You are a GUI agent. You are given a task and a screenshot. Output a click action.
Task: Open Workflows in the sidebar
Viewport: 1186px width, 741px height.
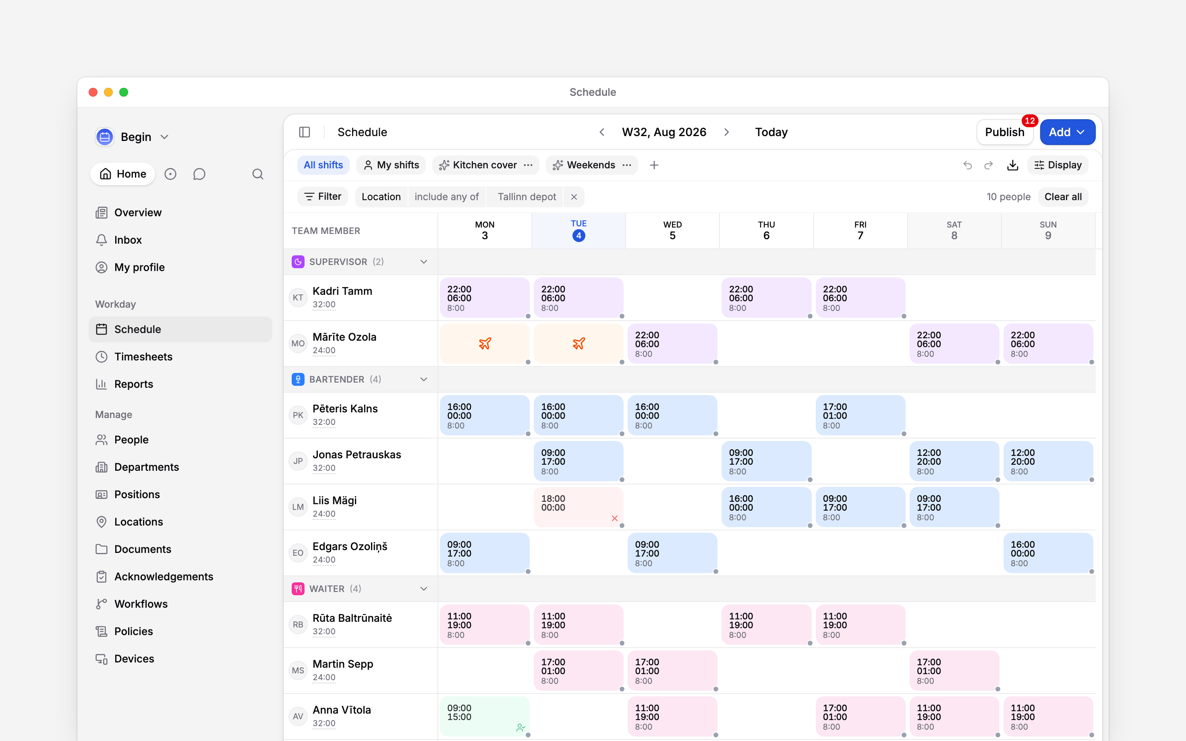[180, 604]
